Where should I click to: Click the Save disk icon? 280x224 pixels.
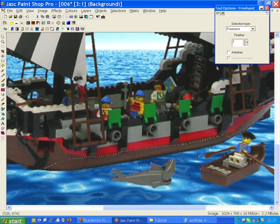pos(15,17)
